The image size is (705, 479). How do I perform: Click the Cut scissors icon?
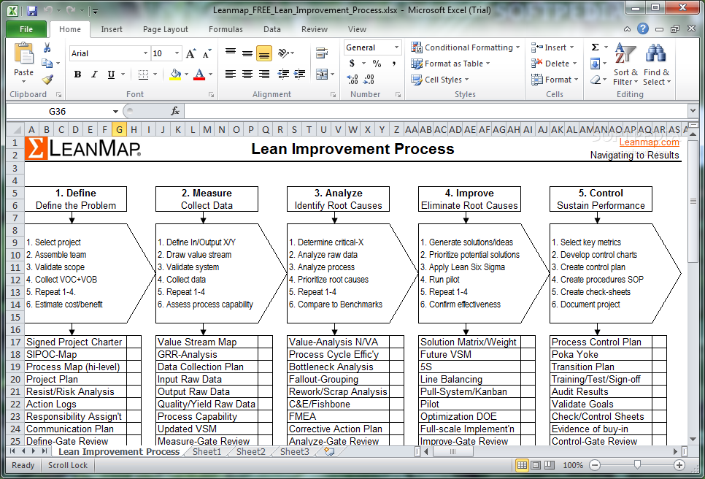pyautogui.click(x=47, y=47)
